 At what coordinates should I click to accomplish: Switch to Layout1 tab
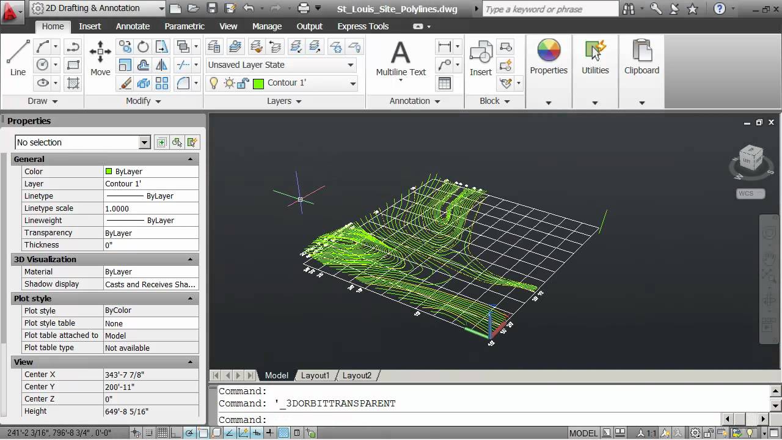pos(315,375)
